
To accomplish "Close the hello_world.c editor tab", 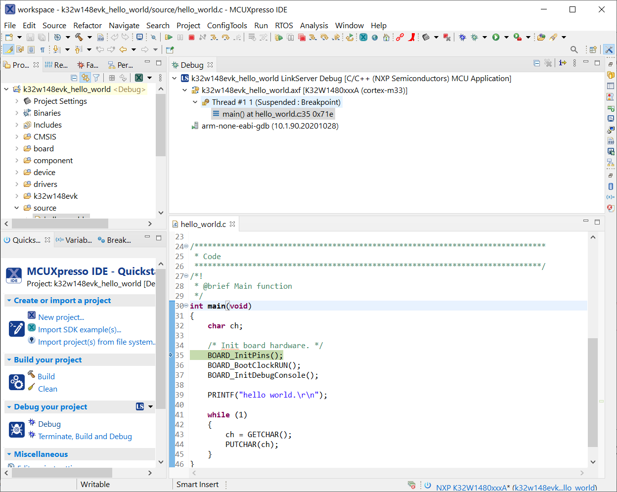I will click(232, 224).
